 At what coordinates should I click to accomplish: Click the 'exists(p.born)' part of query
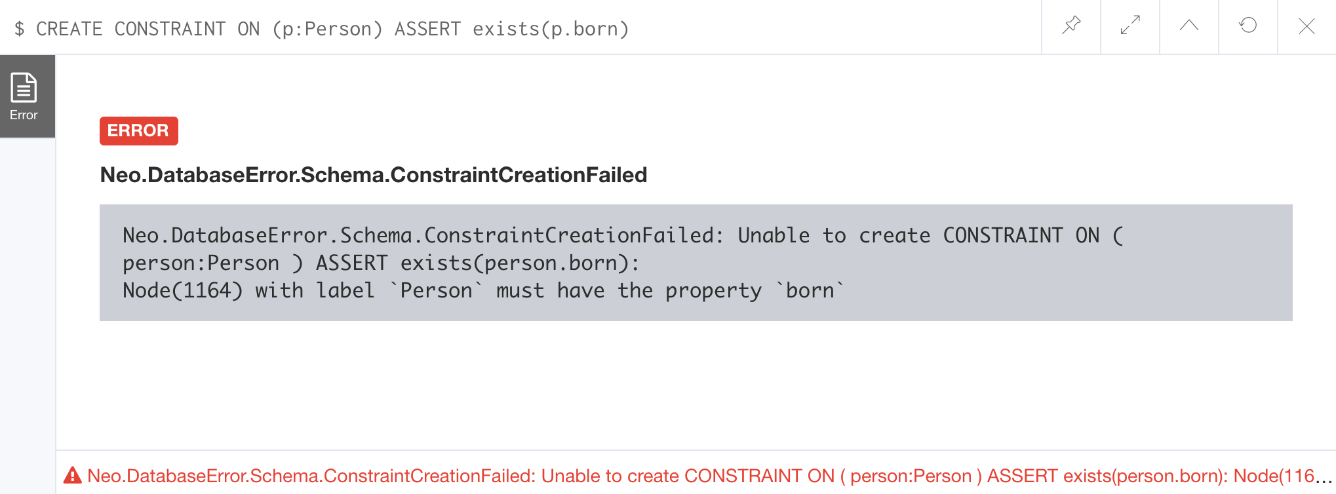(x=551, y=29)
